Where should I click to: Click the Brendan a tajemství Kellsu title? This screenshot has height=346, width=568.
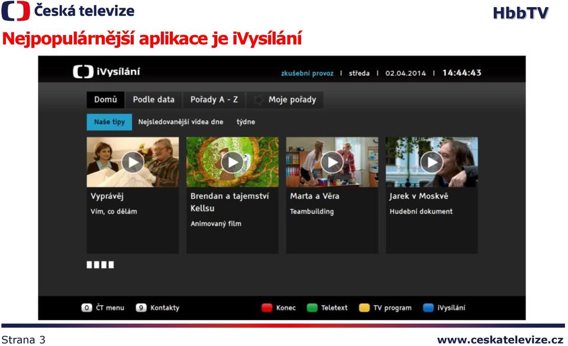tap(230, 202)
